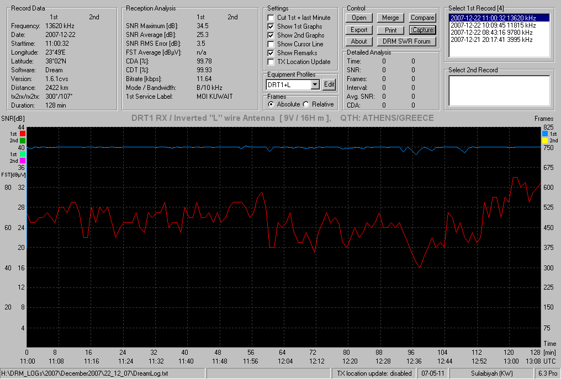Toggle TX Location Update checkbox

click(271, 62)
